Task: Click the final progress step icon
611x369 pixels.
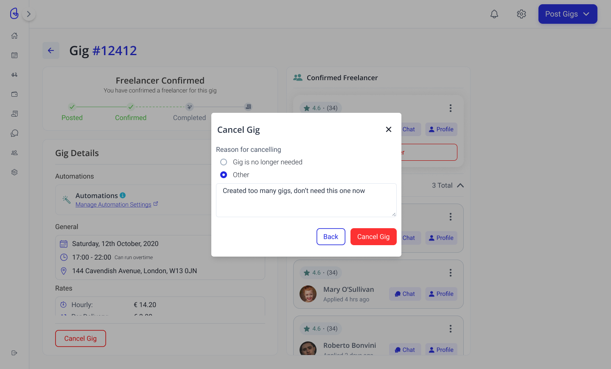Action: point(248,107)
